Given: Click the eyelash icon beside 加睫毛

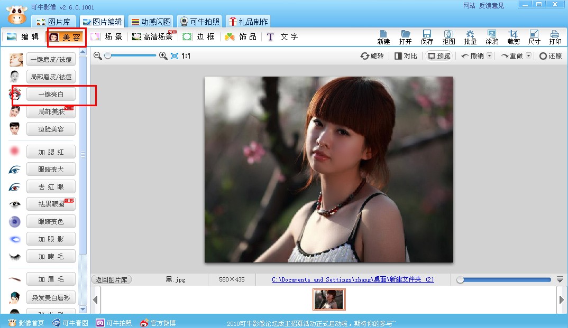Looking at the screenshot, I should 14,257.
